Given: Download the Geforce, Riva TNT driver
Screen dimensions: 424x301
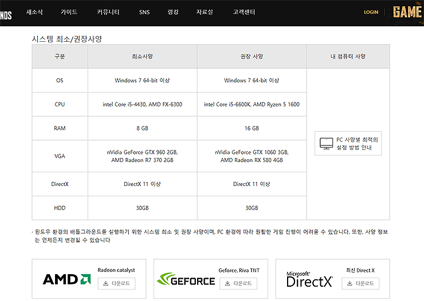Looking at the screenshot, I should click(x=238, y=283).
